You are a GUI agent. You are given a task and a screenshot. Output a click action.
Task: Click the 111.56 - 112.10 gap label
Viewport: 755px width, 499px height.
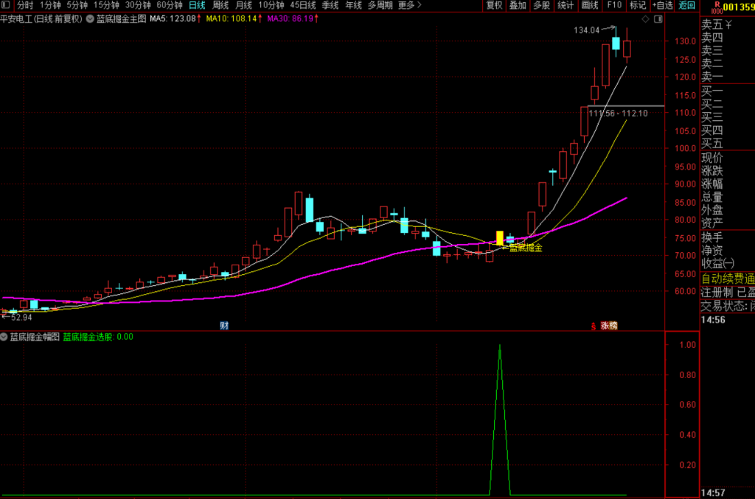(x=619, y=114)
